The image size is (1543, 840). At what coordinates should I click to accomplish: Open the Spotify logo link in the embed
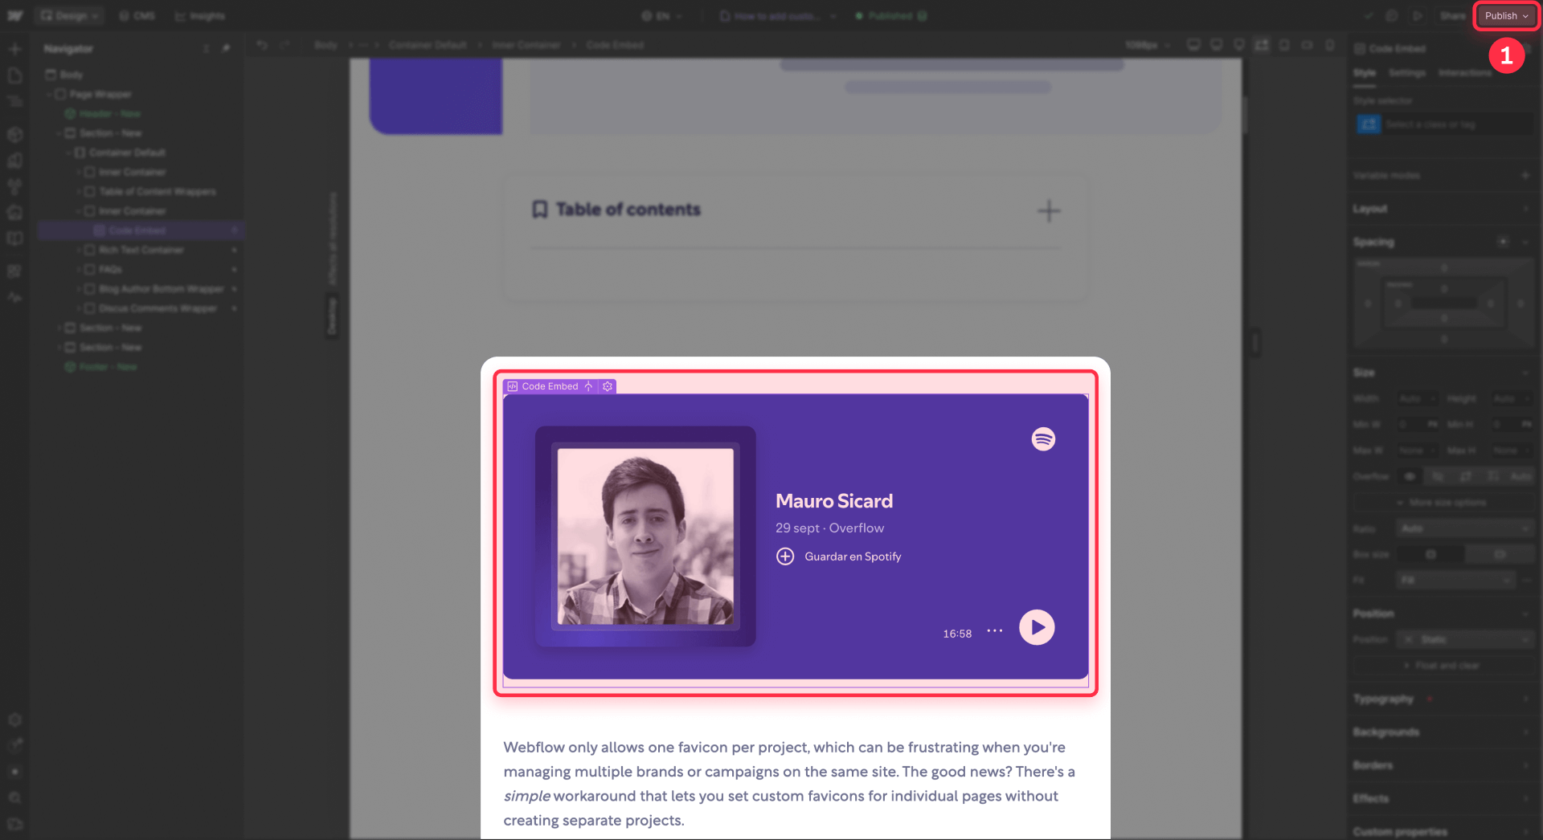[x=1043, y=439]
